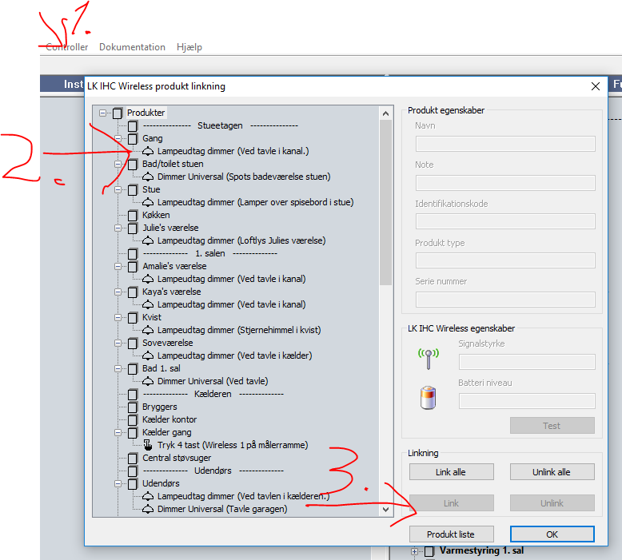The width and height of the screenshot is (622, 560).
Task: Click the hand icon beside Tryk 4 tast
Action: (x=148, y=445)
